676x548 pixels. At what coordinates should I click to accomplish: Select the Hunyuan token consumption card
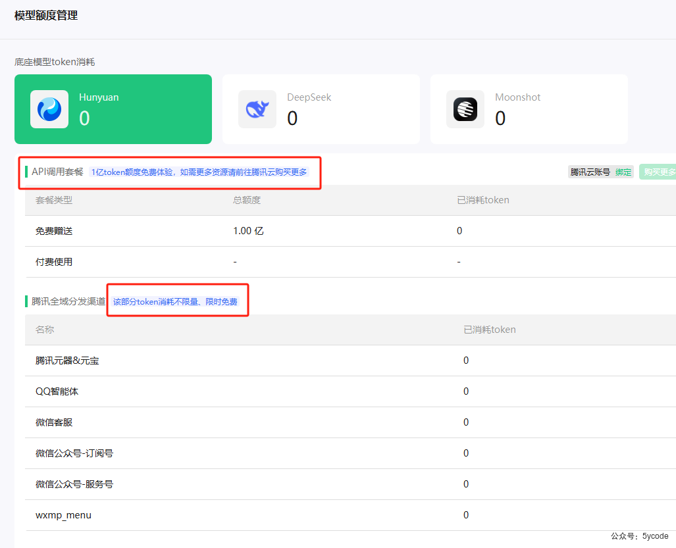(113, 109)
